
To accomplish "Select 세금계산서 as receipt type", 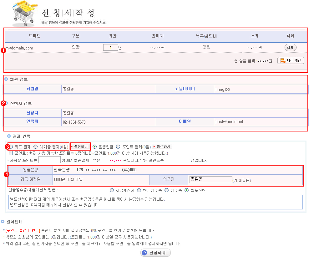I will pyautogui.click(x=112, y=190).
